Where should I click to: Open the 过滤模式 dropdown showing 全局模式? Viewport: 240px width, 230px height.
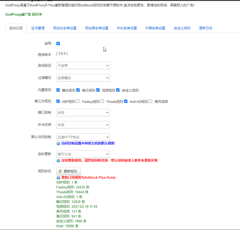(x=83, y=78)
